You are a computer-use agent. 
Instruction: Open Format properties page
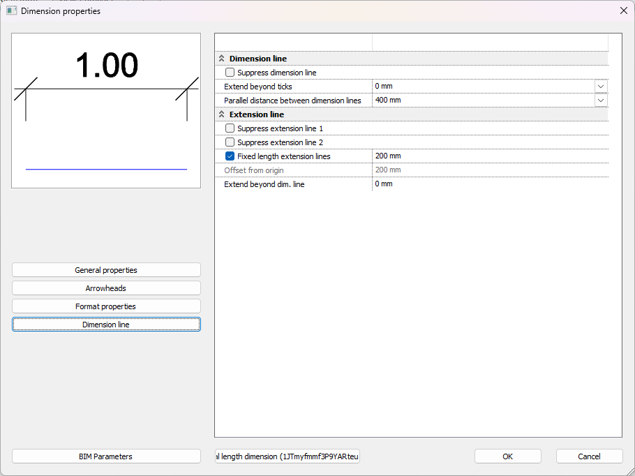click(x=106, y=306)
